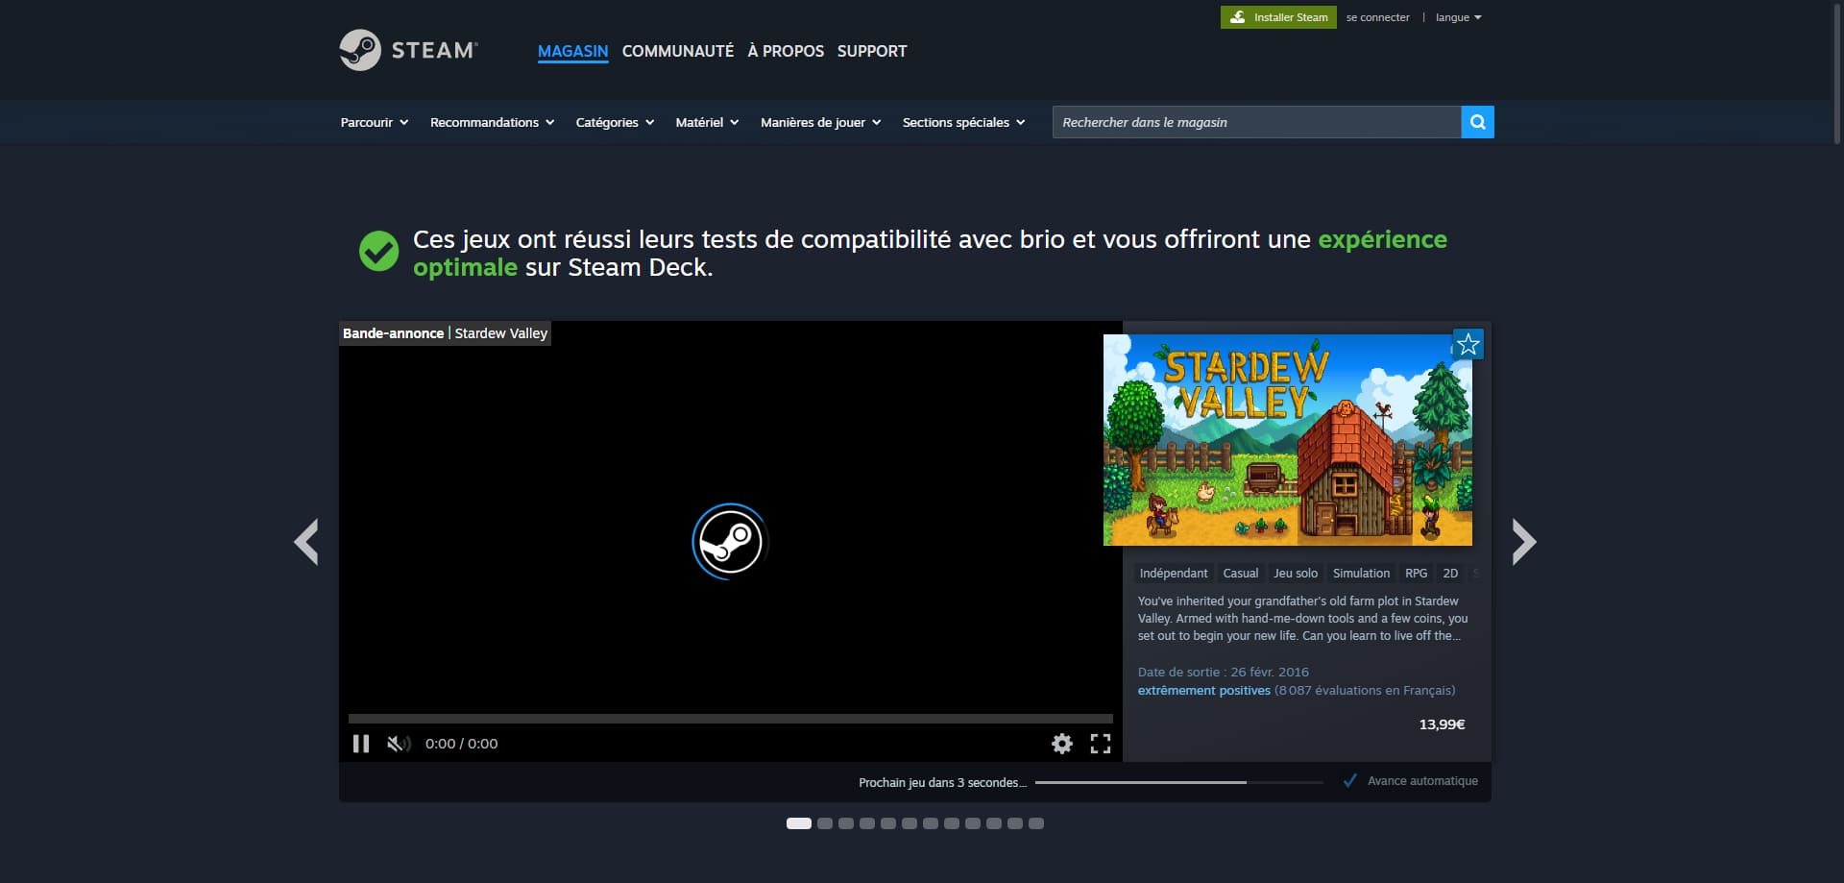Toggle Avance automatique checkbox
1844x883 pixels.
[x=1349, y=781]
